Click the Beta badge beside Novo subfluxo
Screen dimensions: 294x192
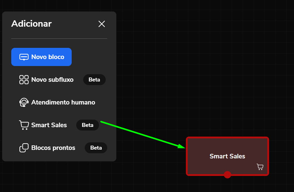pyautogui.click(x=94, y=80)
